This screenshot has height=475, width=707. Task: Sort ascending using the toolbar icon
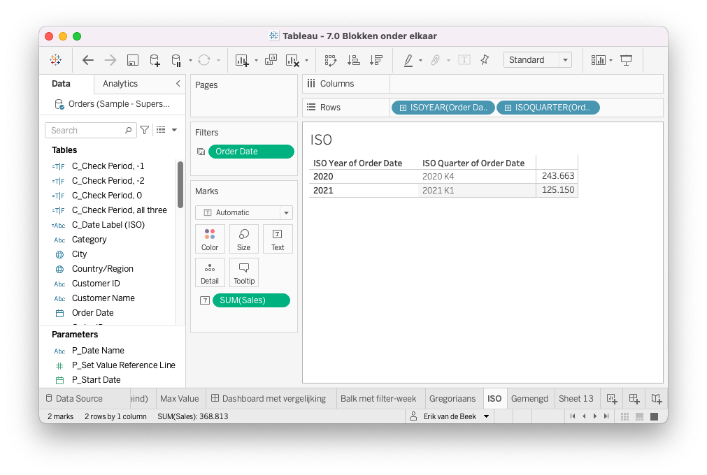tap(354, 60)
